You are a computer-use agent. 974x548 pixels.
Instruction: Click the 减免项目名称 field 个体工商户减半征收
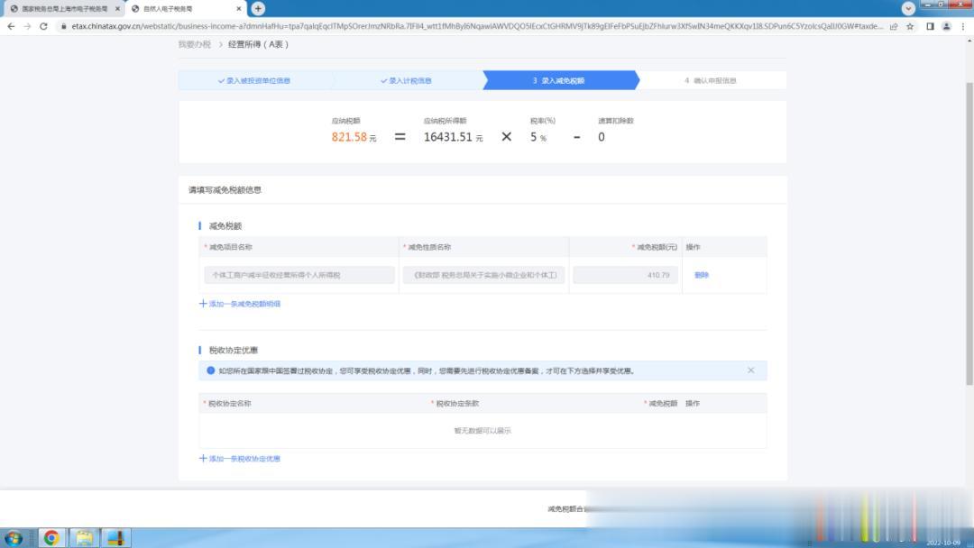(x=299, y=275)
